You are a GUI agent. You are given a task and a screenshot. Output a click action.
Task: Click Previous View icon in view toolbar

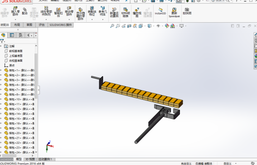click(124, 26)
